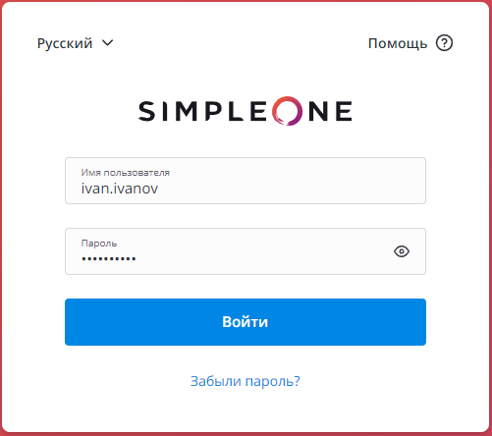This screenshot has height=436, width=492.
Task: Click the Имя пользователя field label
Action: [126, 173]
